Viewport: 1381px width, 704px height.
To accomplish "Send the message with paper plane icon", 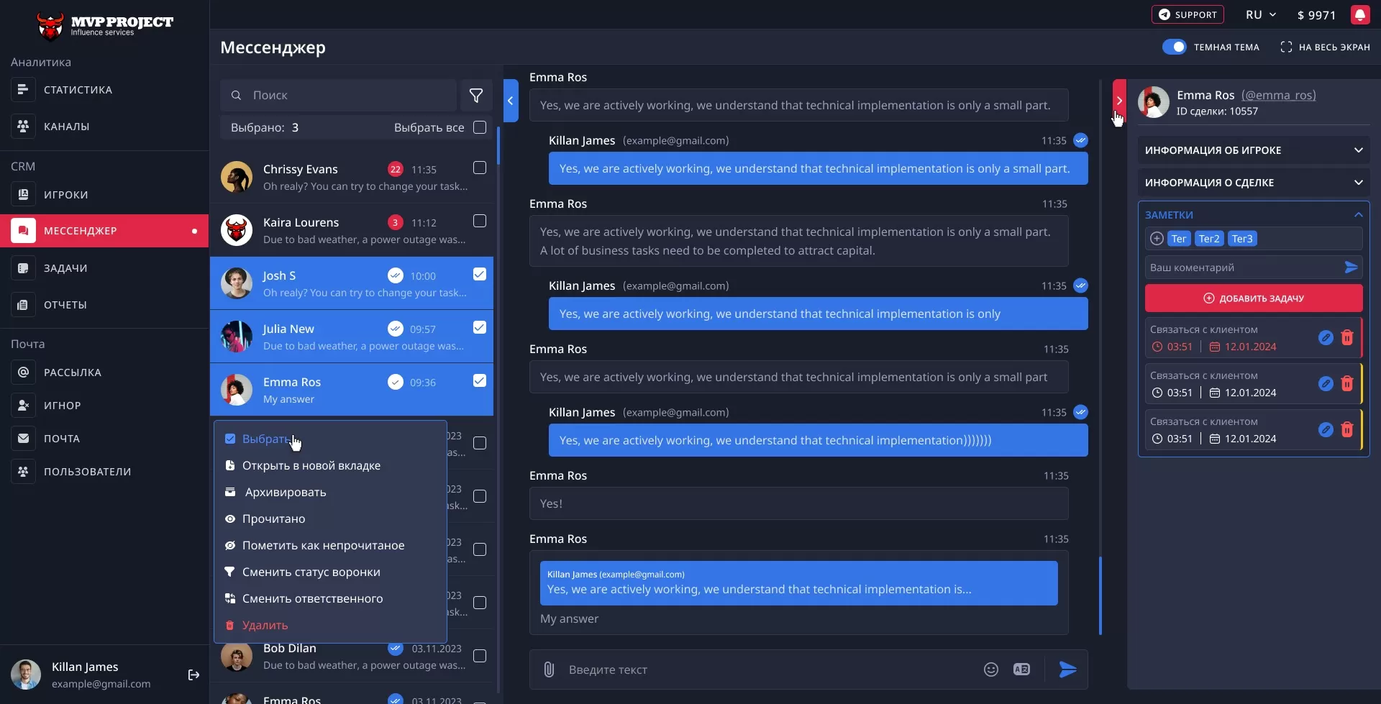I will click(x=1067, y=669).
